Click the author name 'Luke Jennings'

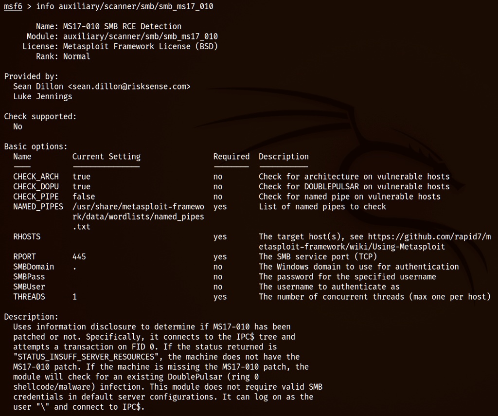pos(43,97)
